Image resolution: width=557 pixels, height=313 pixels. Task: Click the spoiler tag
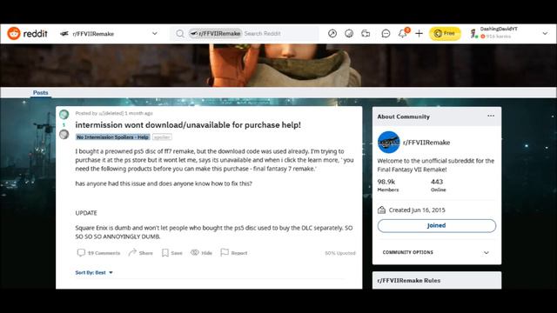pyautogui.click(x=162, y=137)
